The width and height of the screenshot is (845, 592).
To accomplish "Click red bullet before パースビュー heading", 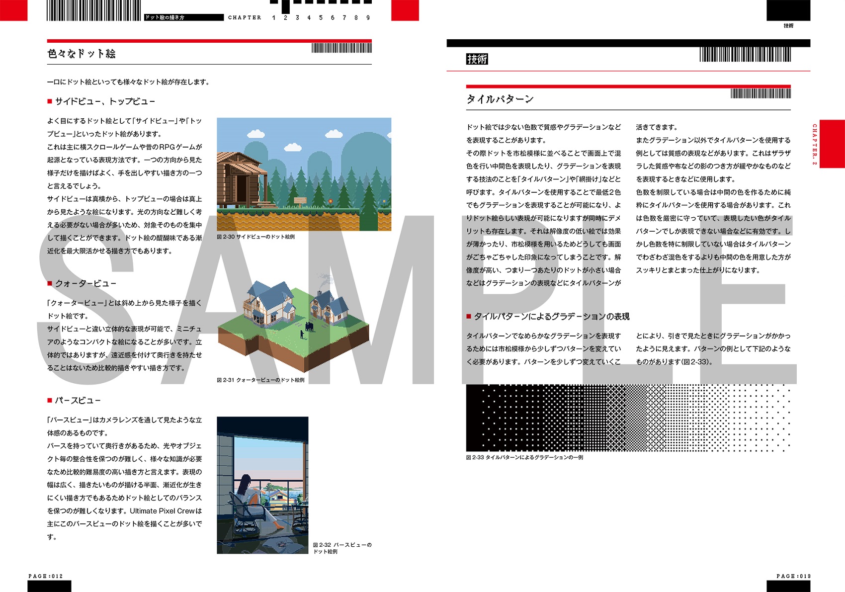I will pyautogui.click(x=50, y=400).
